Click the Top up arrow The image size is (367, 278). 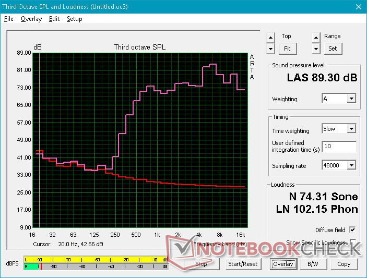[x=270, y=38]
